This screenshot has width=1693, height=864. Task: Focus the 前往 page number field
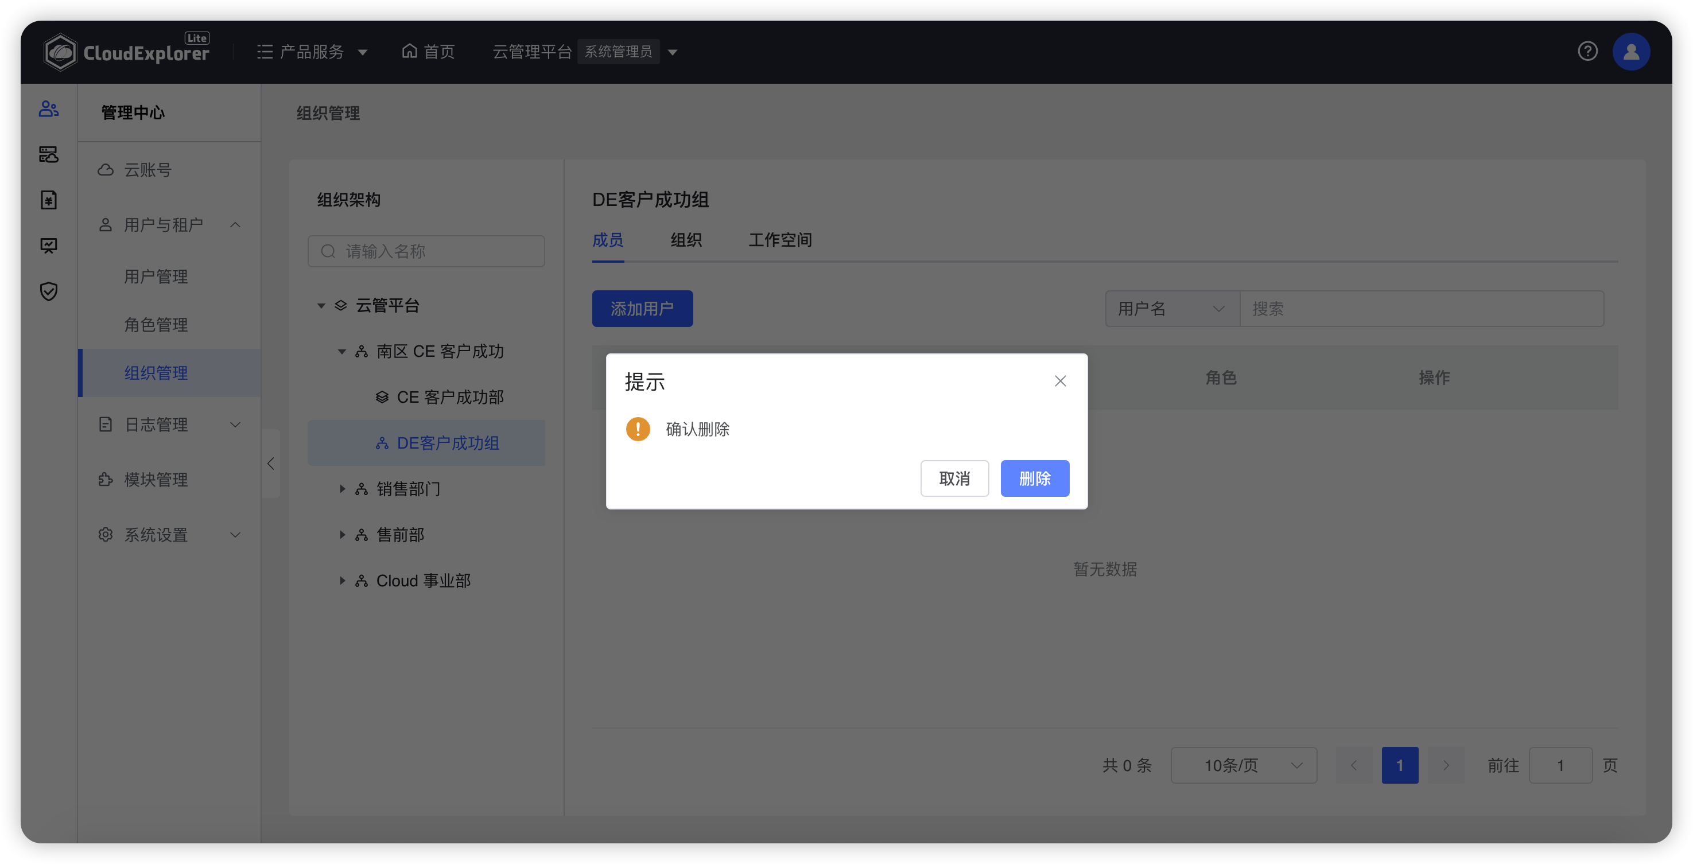pos(1560,765)
